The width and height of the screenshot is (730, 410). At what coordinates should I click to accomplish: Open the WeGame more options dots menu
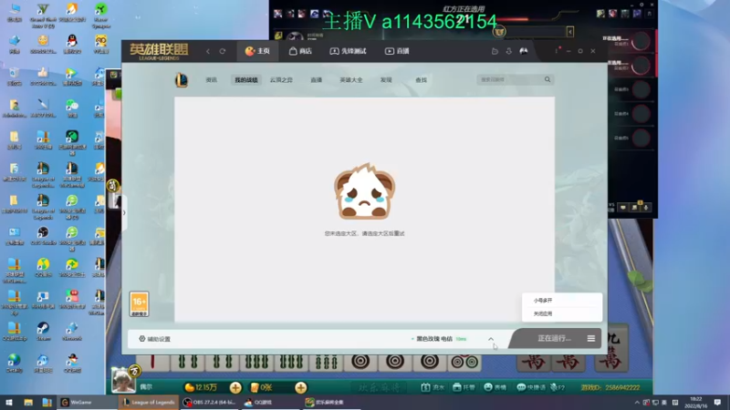(557, 51)
